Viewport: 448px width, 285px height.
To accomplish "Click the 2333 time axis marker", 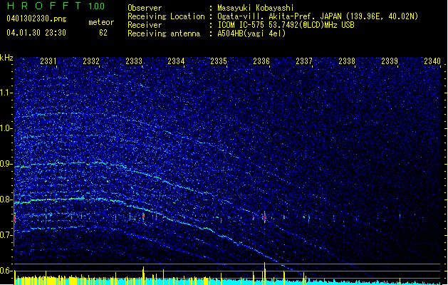I will pos(134,61).
